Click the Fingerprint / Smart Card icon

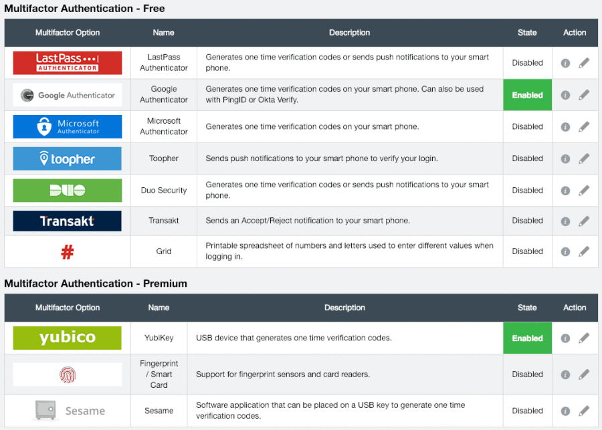(67, 374)
